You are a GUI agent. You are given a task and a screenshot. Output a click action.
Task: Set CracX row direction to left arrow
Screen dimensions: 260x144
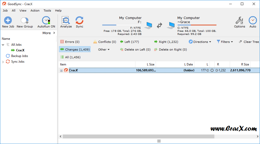[x=208, y=70]
